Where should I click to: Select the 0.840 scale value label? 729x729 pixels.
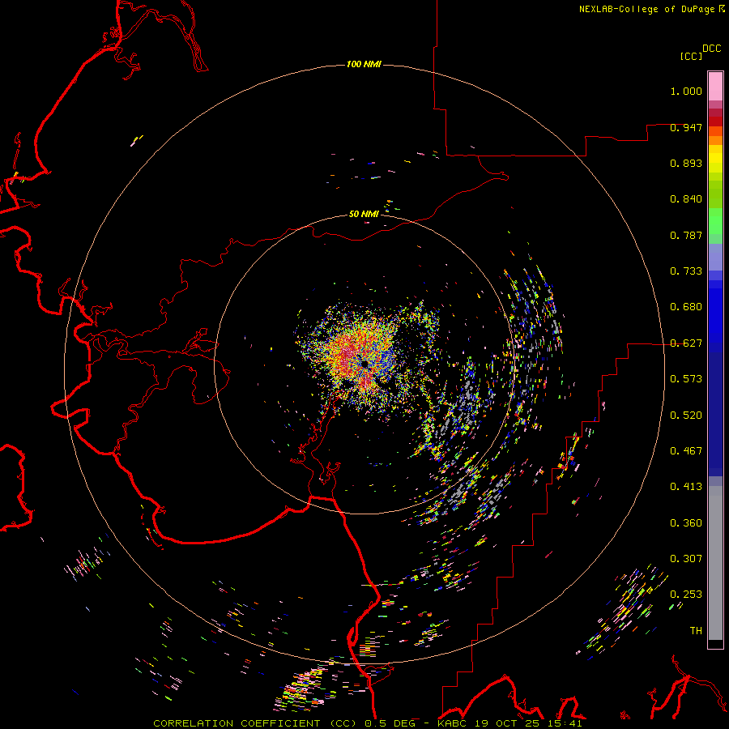coord(686,199)
